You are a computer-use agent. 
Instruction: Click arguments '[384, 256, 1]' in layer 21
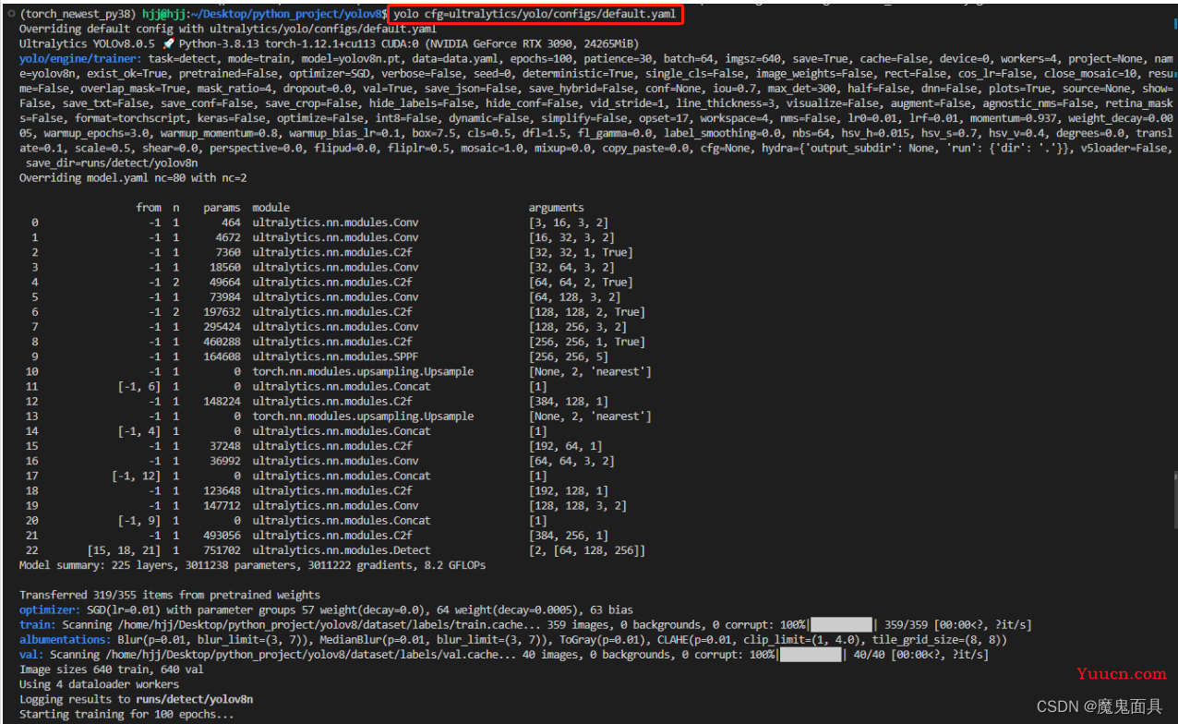(569, 536)
